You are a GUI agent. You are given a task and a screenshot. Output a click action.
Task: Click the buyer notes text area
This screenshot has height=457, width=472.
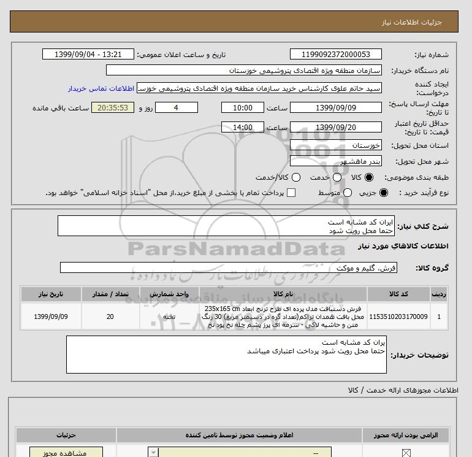coord(226,355)
